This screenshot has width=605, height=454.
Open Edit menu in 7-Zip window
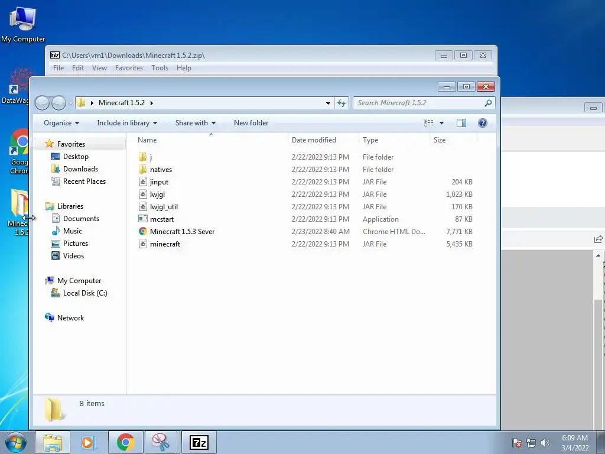pos(78,68)
